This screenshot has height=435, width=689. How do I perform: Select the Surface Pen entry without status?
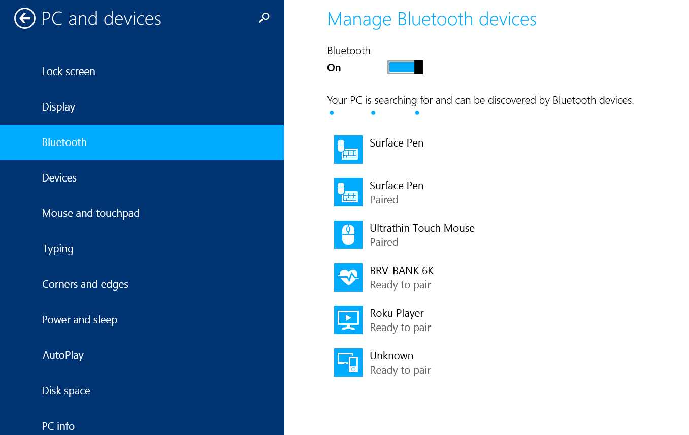[397, 143]
